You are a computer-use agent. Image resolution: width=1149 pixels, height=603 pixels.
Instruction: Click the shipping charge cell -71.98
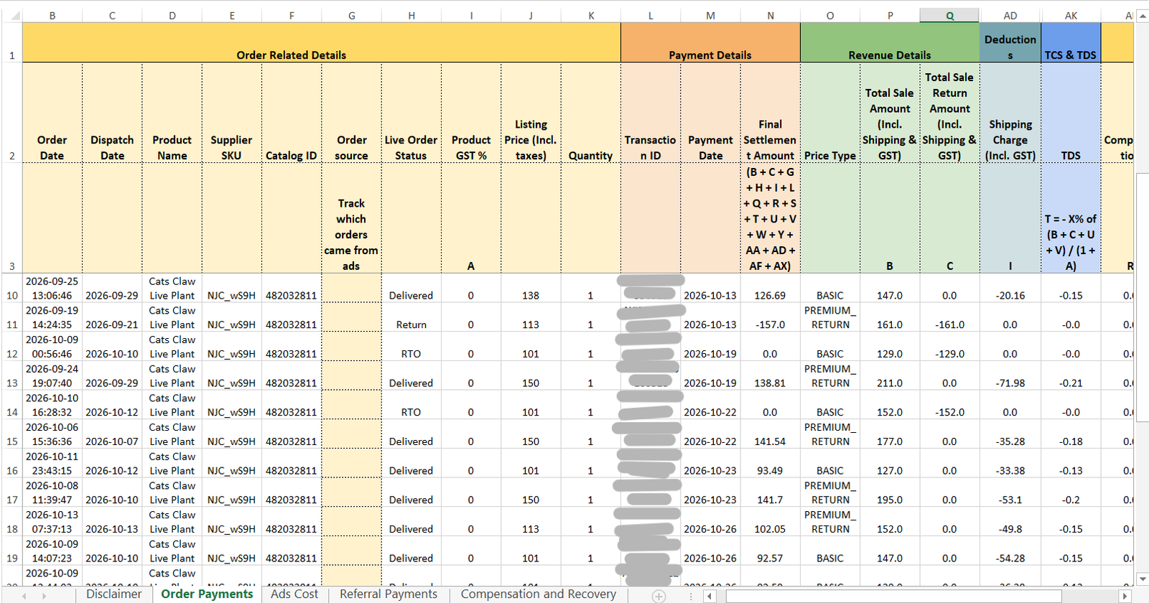click(1010, 376)
